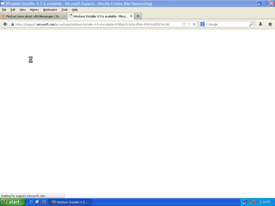This screenshot has width=275, height=206.
Task: Click the magnifier search icon
Action: tap(251, 24)
